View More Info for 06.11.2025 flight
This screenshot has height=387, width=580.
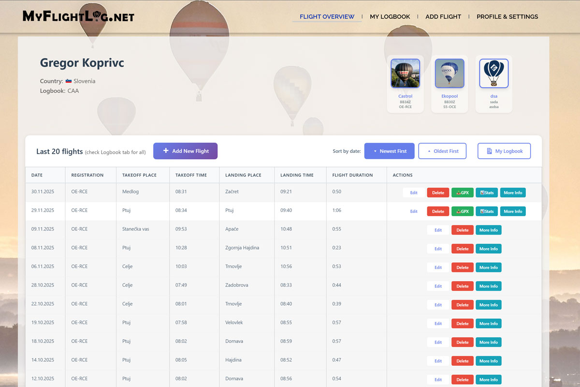488,268
